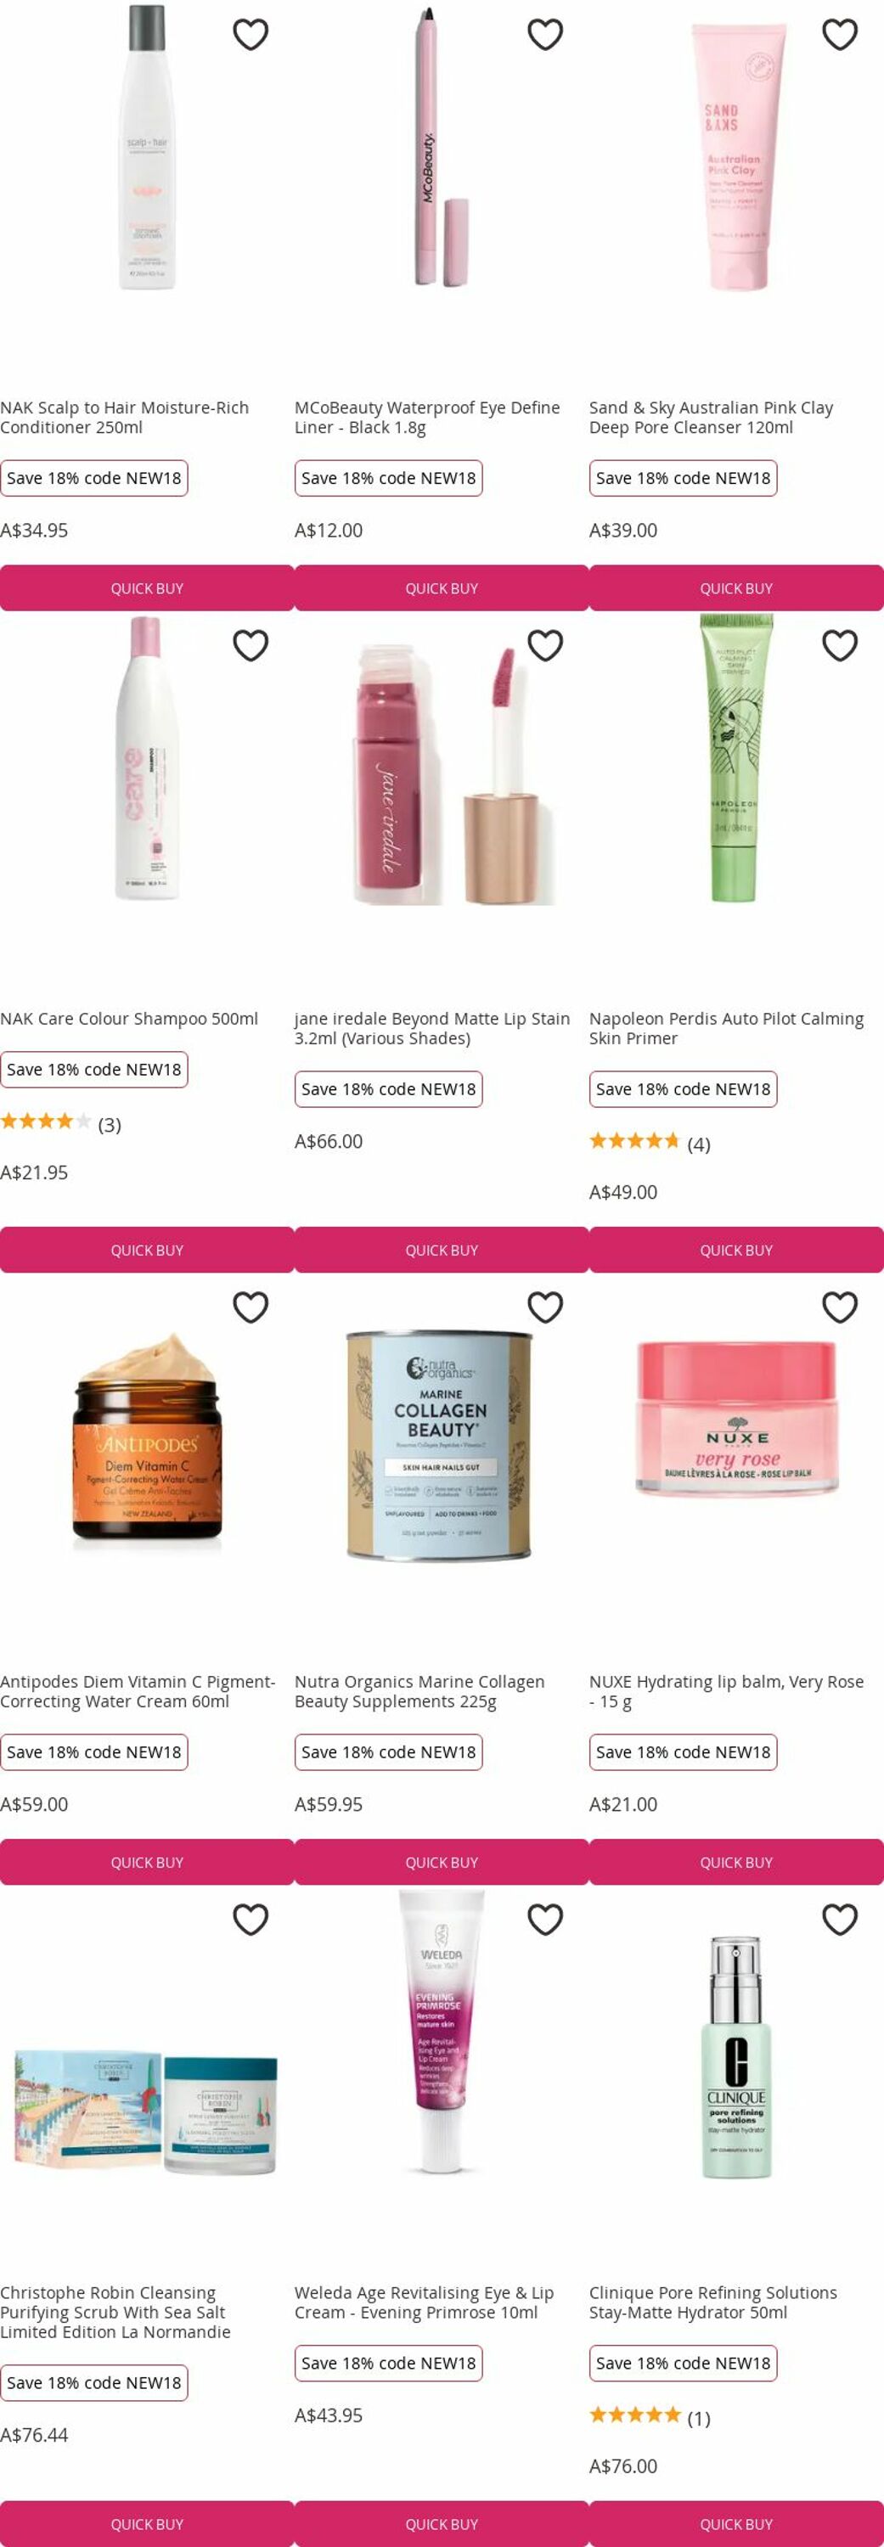The height and width of the screenshot is (2547, 884).
Task: Wishlist the Nutra Organics Marine Collagen
Action: click(545, 1307)
